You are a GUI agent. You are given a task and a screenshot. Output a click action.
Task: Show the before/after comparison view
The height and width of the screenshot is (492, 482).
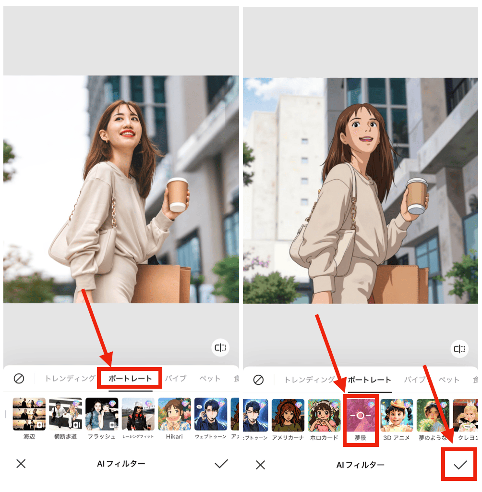tap(220, 347)
